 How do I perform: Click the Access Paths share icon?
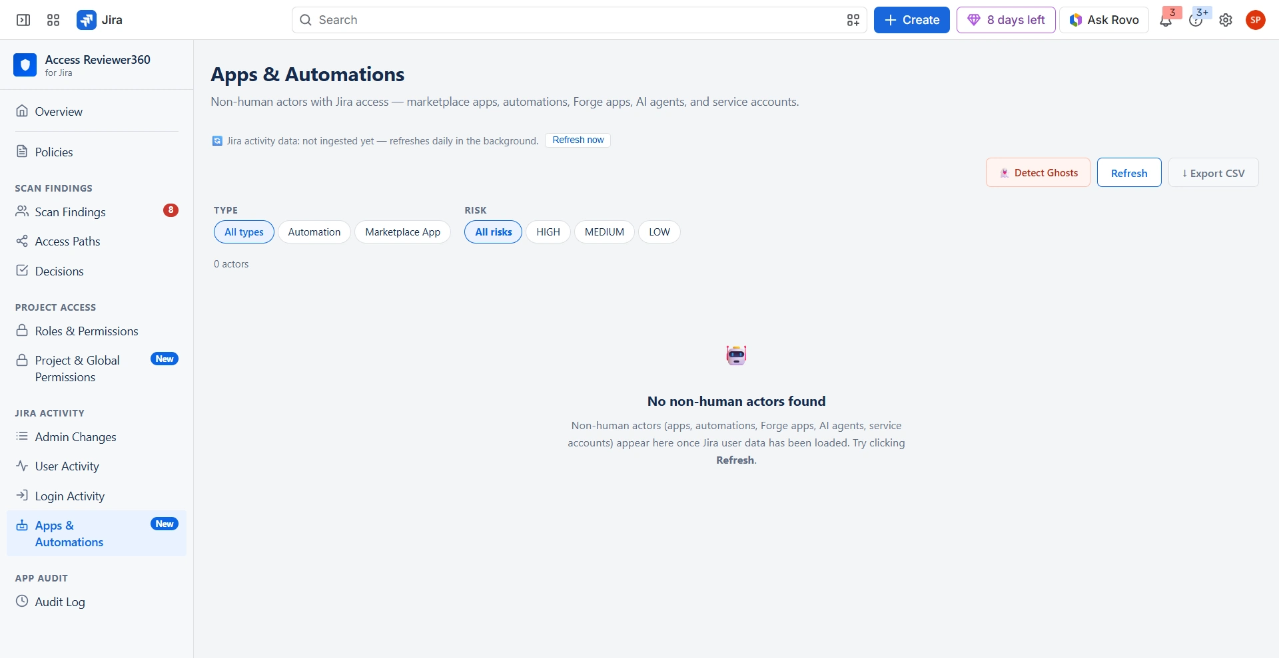click(x=22, y=240)
